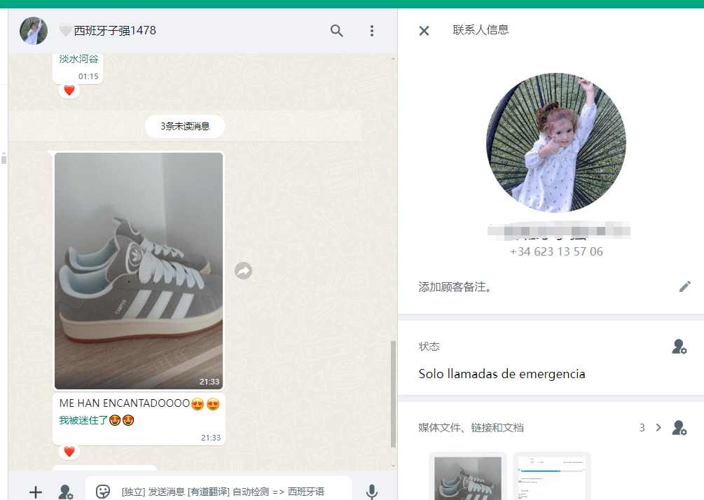Open the chat search magnifier icon
704x500 pixels.
coord(337,31)
